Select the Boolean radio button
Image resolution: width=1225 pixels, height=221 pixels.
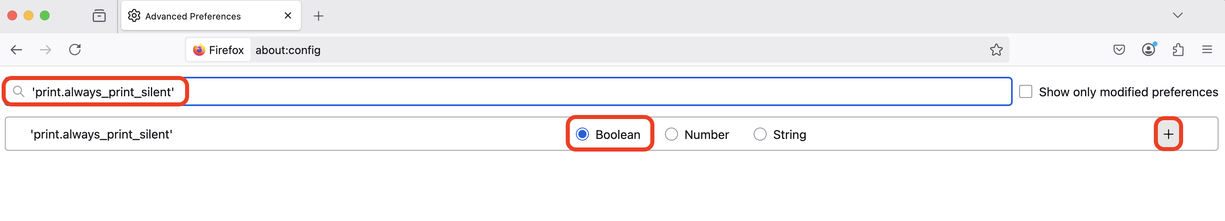tap(582, 134)
